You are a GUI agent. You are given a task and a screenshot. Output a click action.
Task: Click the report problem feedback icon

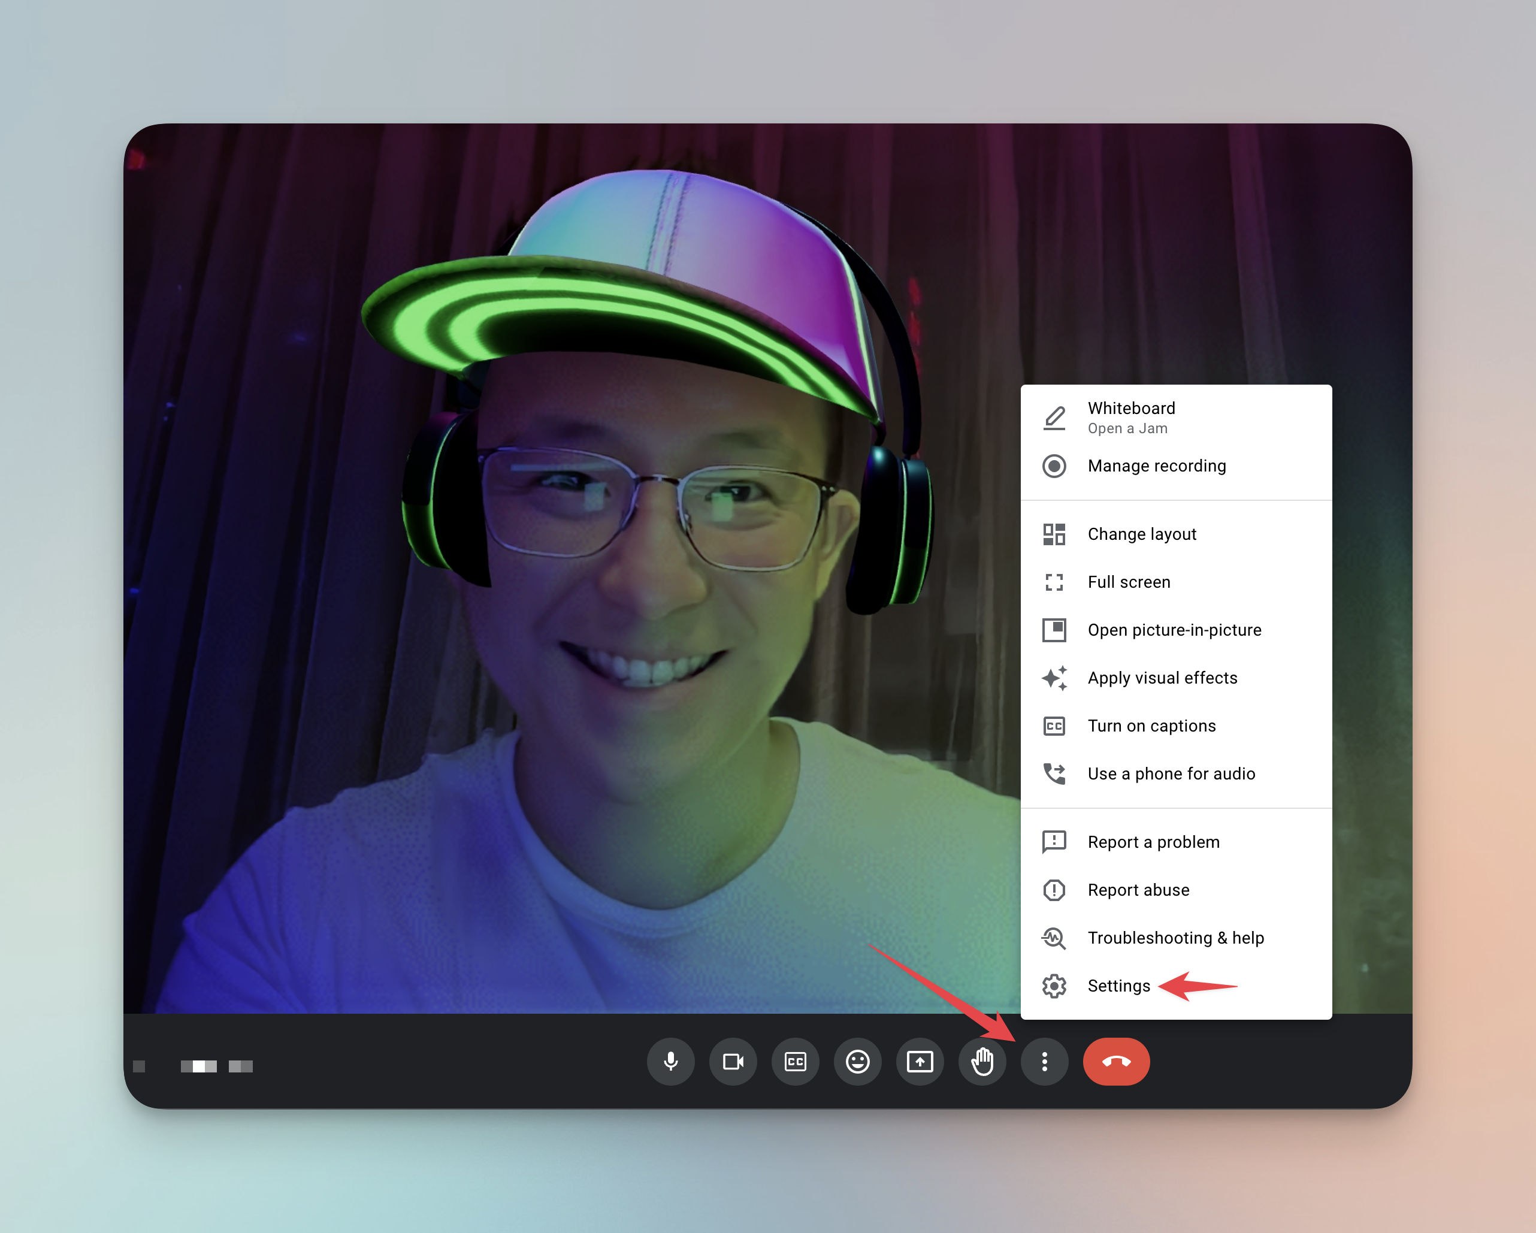click(x=1054, y=842)
